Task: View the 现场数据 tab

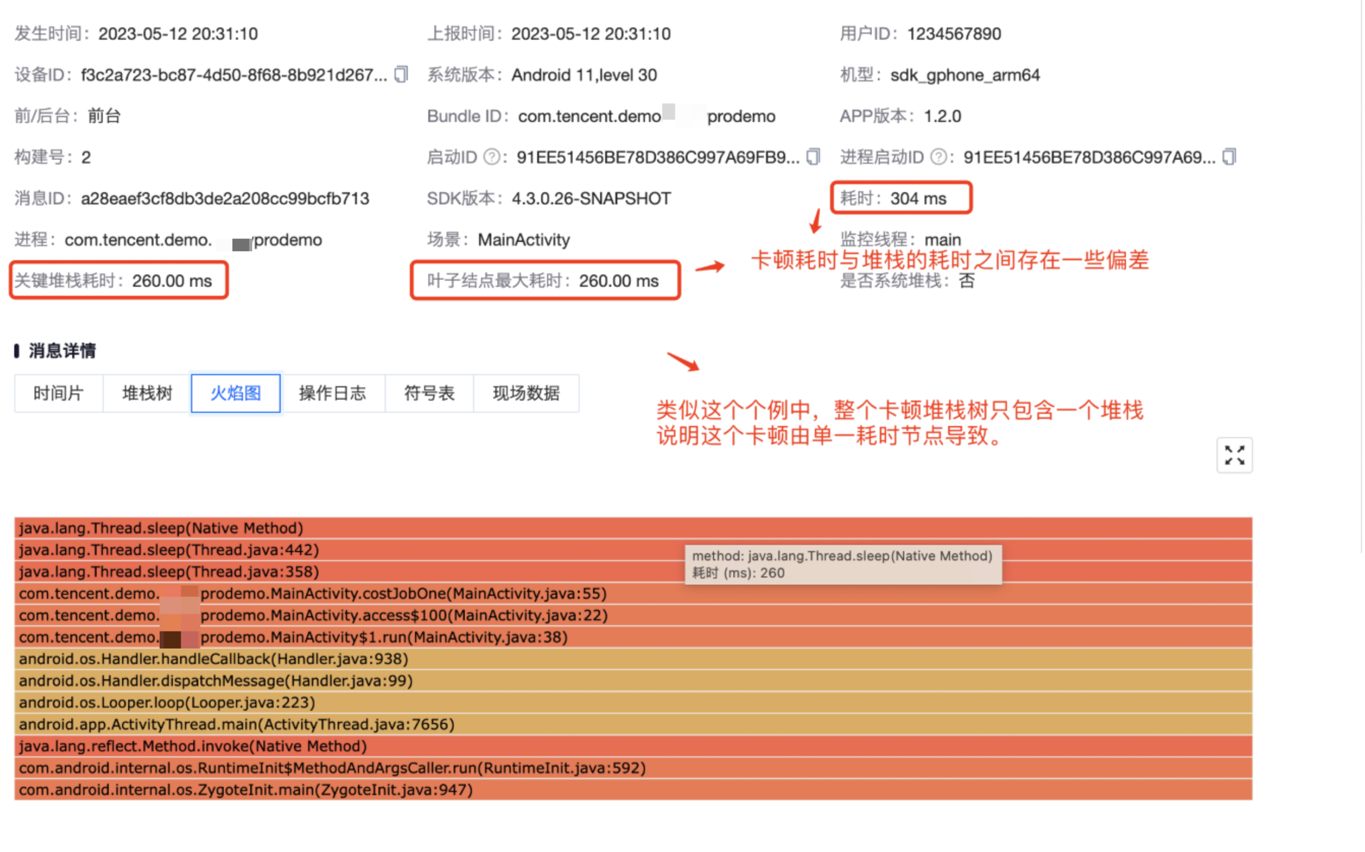Action: click(526, 393)
